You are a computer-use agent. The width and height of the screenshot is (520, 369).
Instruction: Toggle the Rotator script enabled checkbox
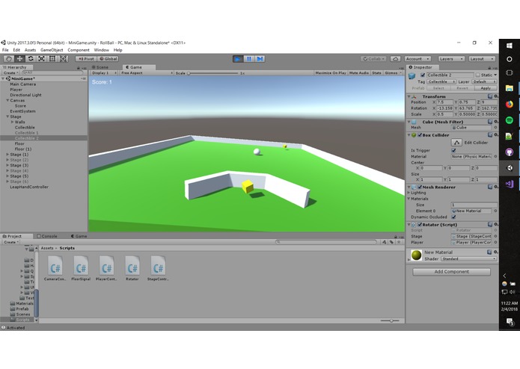pos(420,224)
